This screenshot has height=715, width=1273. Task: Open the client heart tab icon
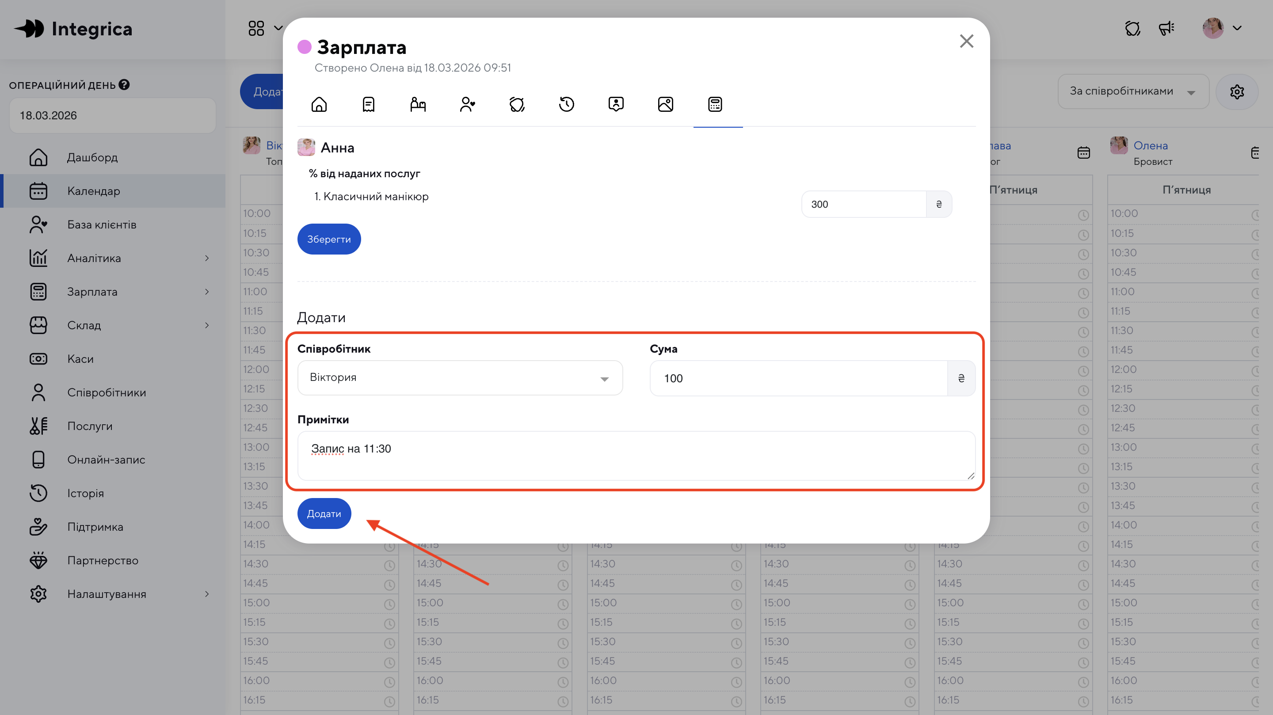pyautogui.click(x=467, y=104)
